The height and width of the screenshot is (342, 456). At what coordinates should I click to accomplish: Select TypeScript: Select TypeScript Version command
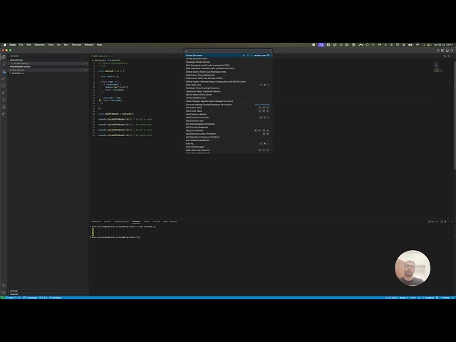228,91
